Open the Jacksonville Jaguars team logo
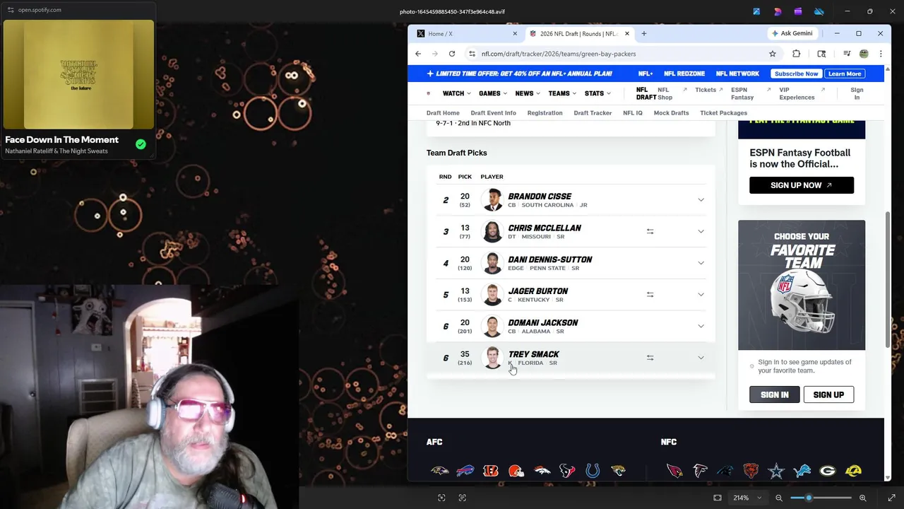The image size is (904, 509). click(x=618, y=471)
